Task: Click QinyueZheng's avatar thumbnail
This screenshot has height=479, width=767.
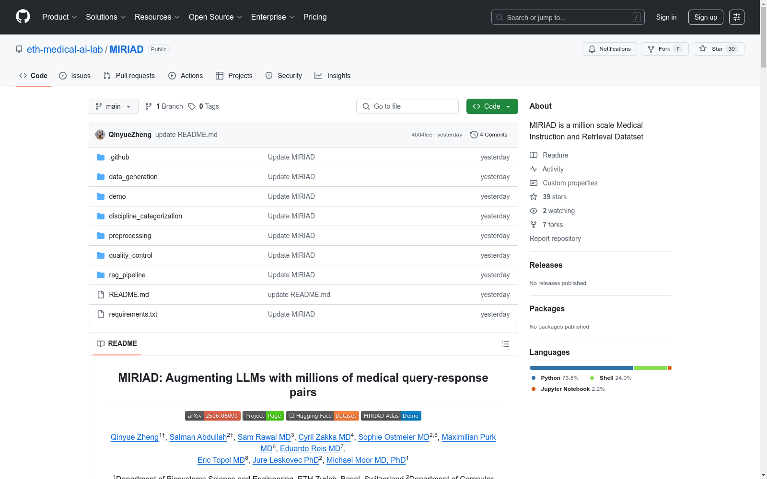Action: click(x=100, y=135)
